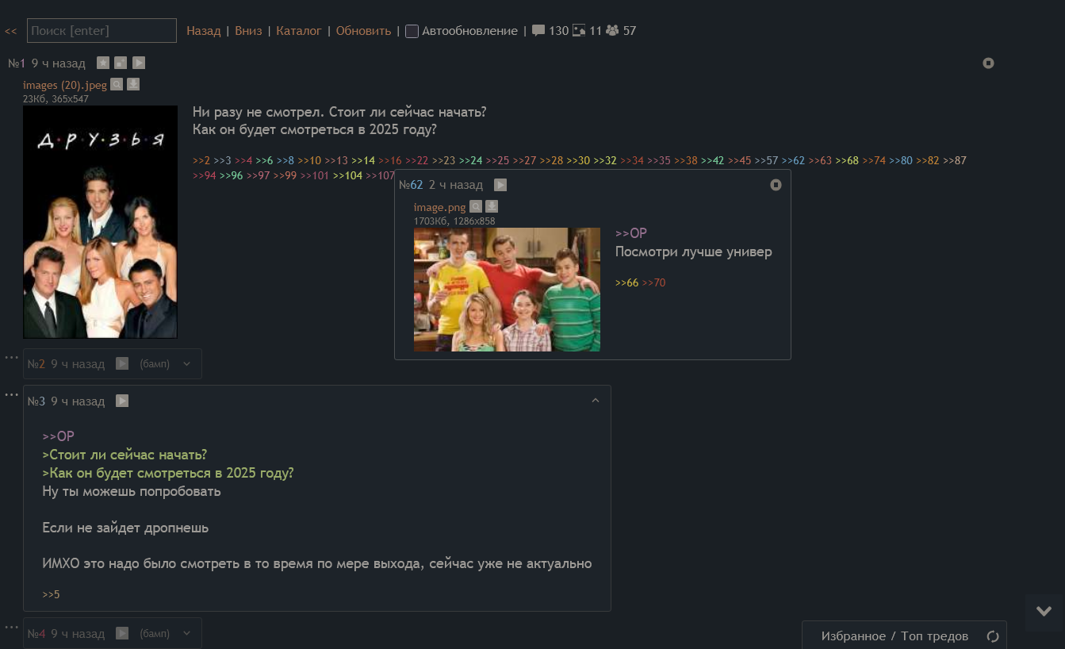
Task: Click the quoted line "Стоит ли сейчас начать?" in post №3
Action: point(125,455)
